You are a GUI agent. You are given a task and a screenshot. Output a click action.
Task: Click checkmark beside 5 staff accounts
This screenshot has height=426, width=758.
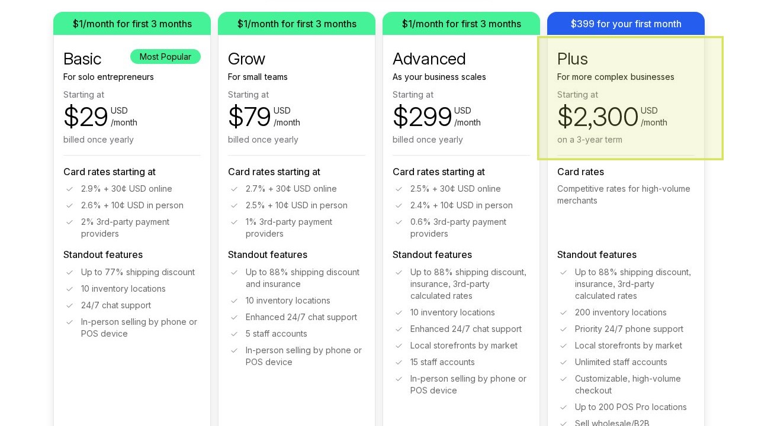(234, 334)
